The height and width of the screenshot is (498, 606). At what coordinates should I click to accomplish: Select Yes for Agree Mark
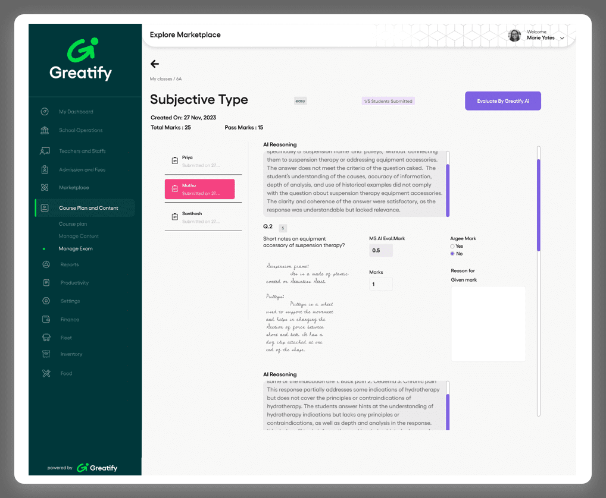point(452,246)
